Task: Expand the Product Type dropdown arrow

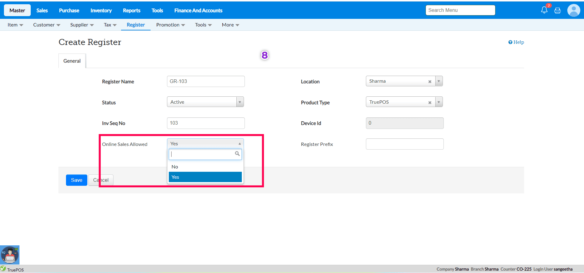Action: pos(439,102)
